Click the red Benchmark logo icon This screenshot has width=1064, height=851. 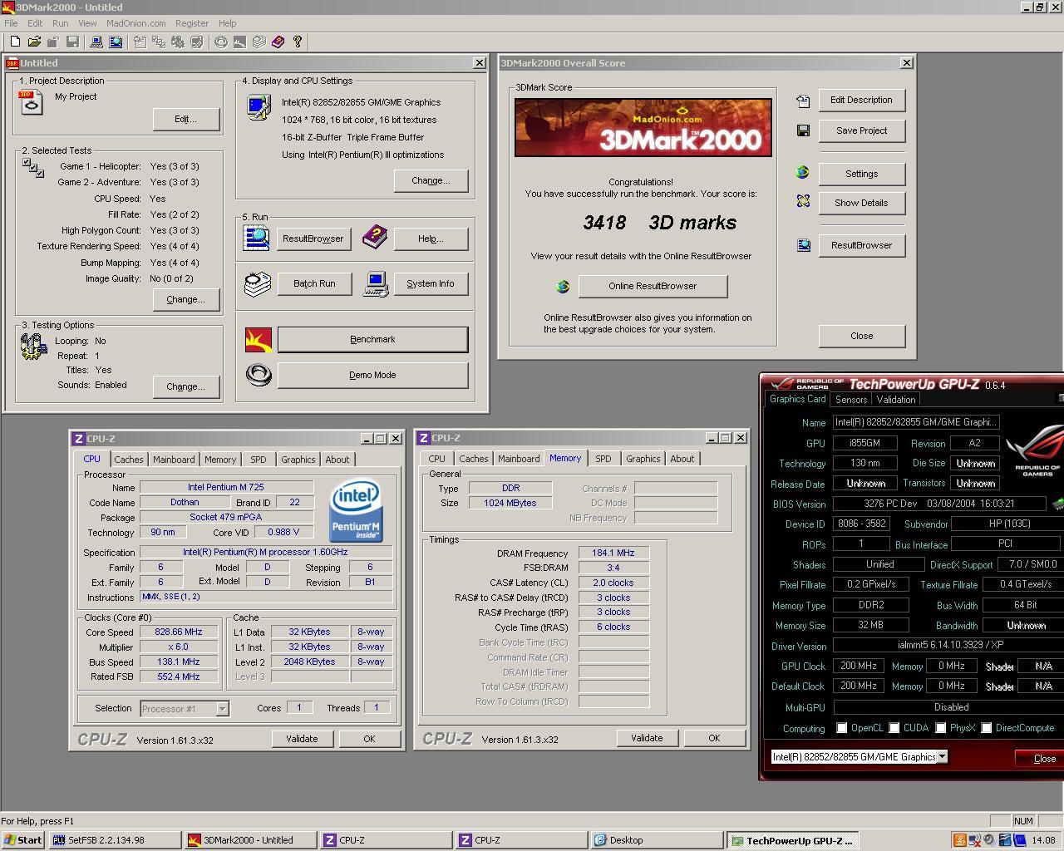[x=259, y=339]
